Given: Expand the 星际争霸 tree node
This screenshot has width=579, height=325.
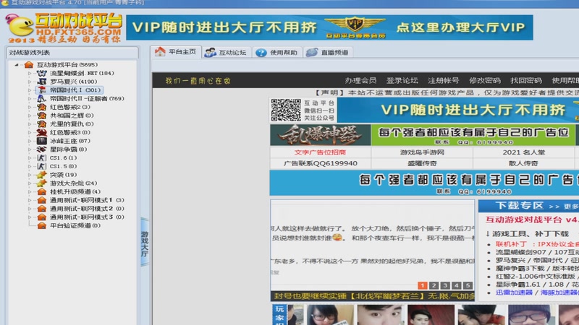Looking at the screenshot, I should click(30, 149).
